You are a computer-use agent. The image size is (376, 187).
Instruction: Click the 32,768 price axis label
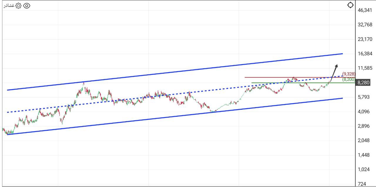pos(365,25)
